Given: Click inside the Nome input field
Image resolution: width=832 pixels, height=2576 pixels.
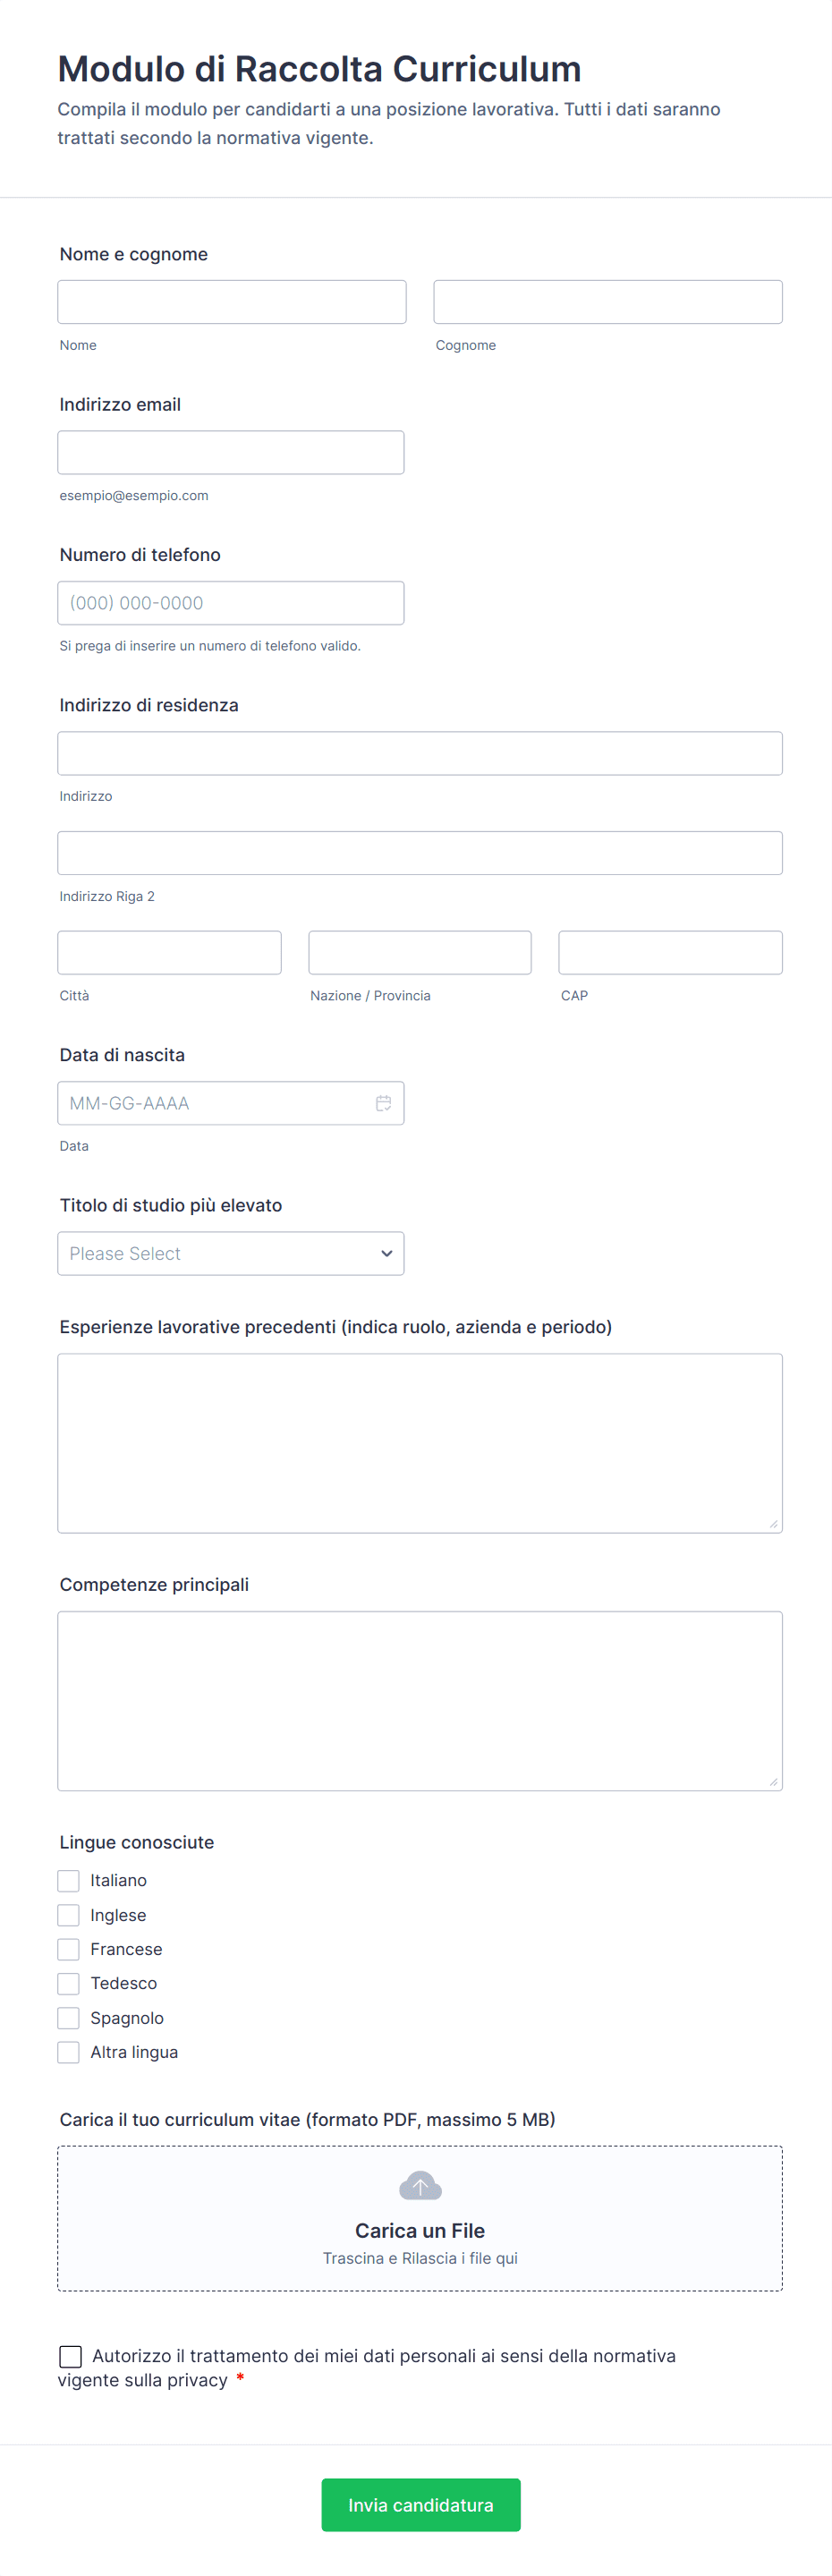Looking at the screenshot, I should coord(231,301).
